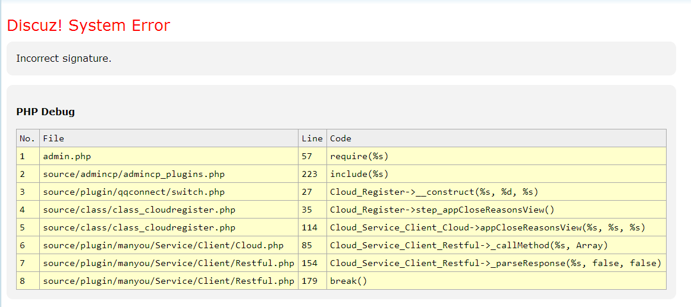Click the "Code" column header
Viewport: 691px width, 307px height.
[x=341, y=138]
